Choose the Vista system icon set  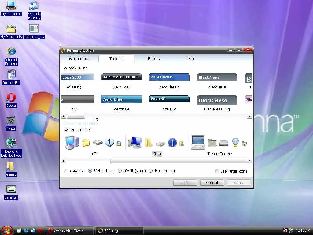[156, 145]
